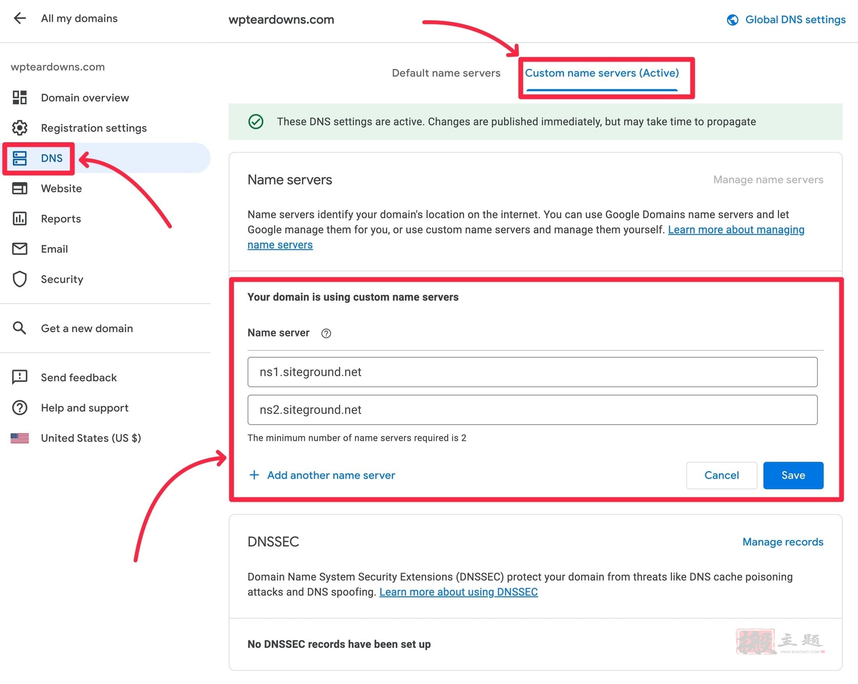The image size is (858, 684).
Task: Open Global DNS settings link
Action: click(x=795, y=19)
